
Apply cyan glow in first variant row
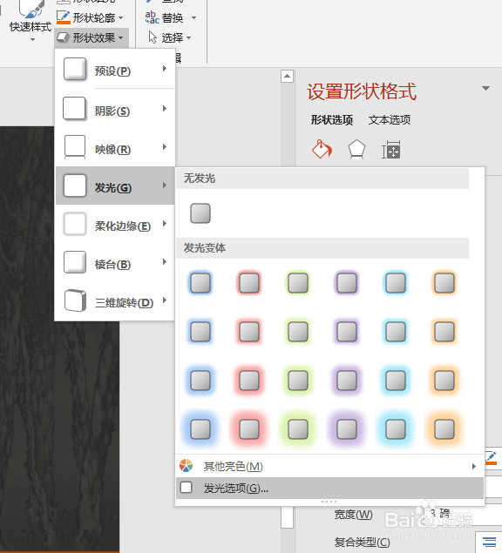[396, 283]
